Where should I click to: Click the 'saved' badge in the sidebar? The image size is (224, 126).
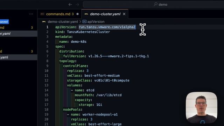tap(4, 22)
